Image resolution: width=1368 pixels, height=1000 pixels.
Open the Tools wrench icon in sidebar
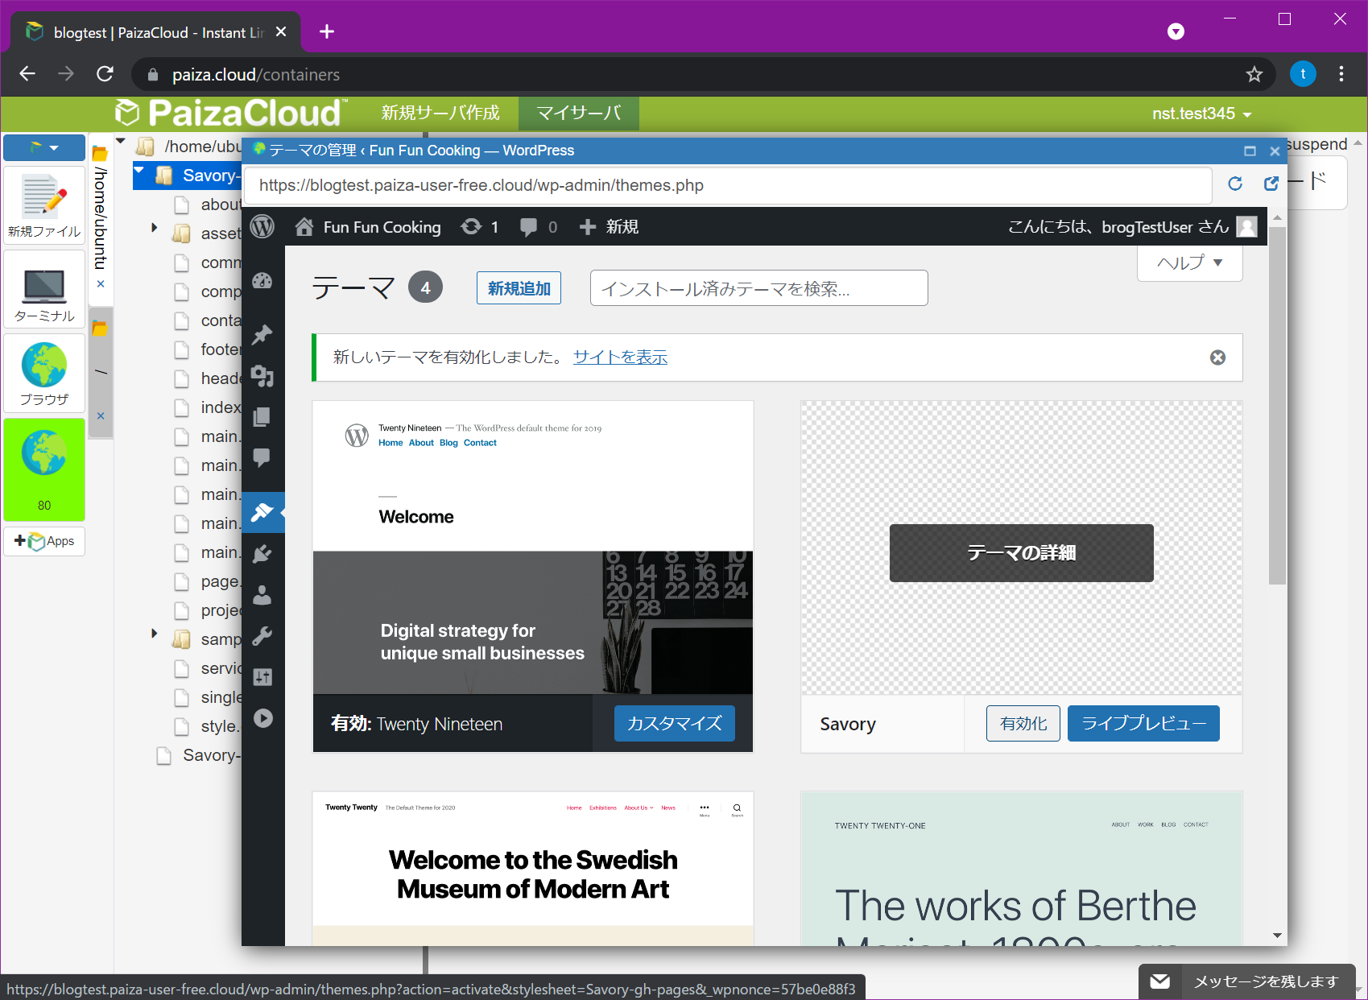(x=262, y=636)
